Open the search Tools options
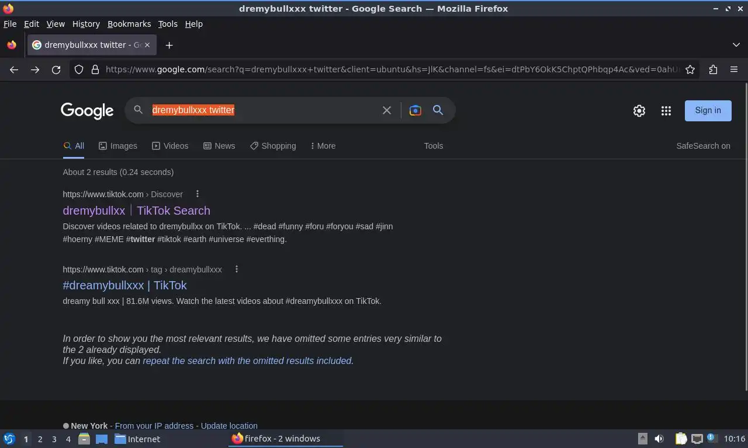 434,146
